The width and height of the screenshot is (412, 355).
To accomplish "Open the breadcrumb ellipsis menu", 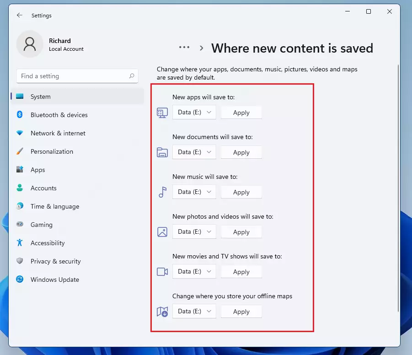I will tap(184, 47).
